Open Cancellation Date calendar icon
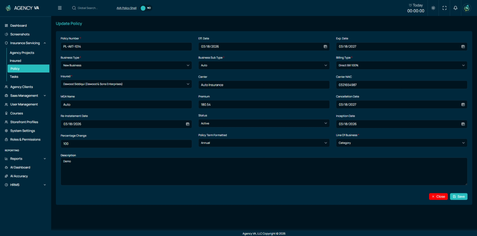 coord(463,105)
